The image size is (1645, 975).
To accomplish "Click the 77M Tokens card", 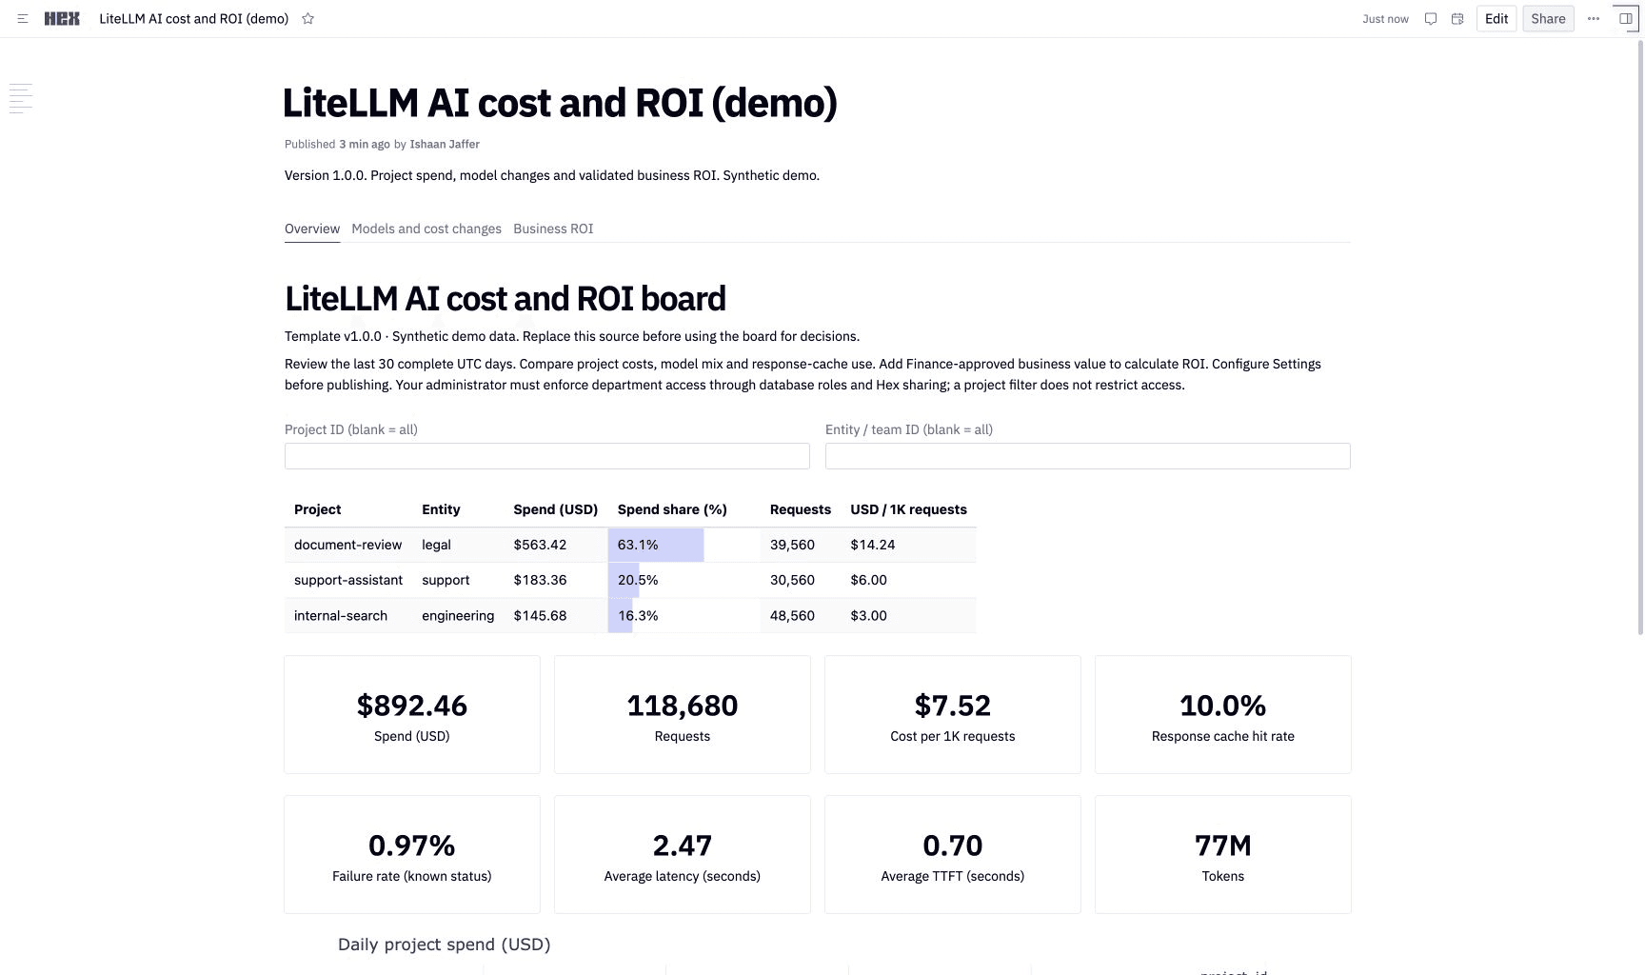I will pos(1223,855).
